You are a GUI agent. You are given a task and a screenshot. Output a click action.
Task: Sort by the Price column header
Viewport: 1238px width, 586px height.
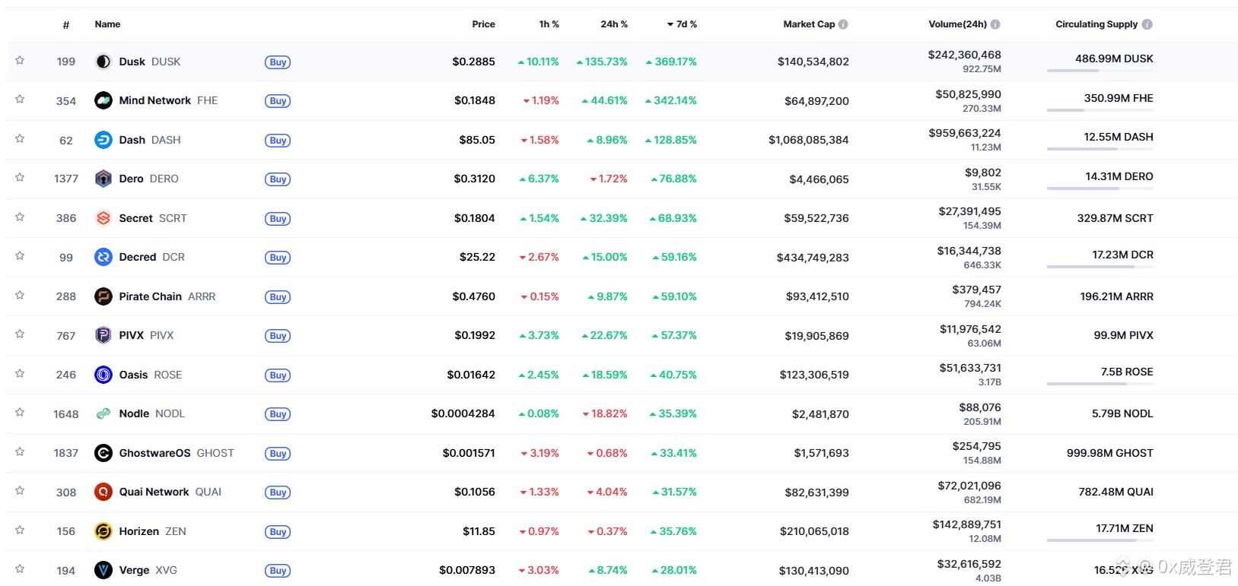[x=483, y=24]
